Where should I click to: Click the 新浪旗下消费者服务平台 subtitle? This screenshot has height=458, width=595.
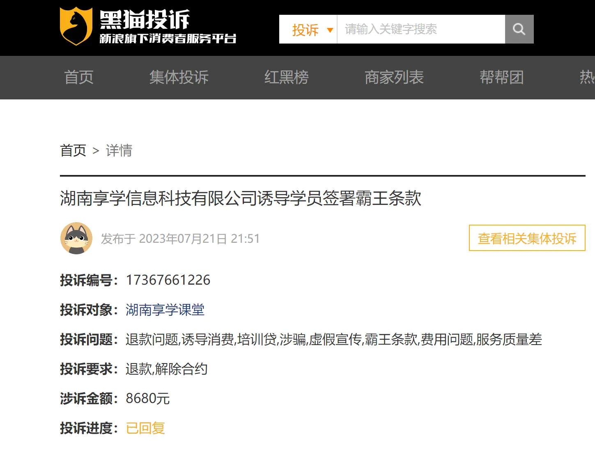(168, 39)
